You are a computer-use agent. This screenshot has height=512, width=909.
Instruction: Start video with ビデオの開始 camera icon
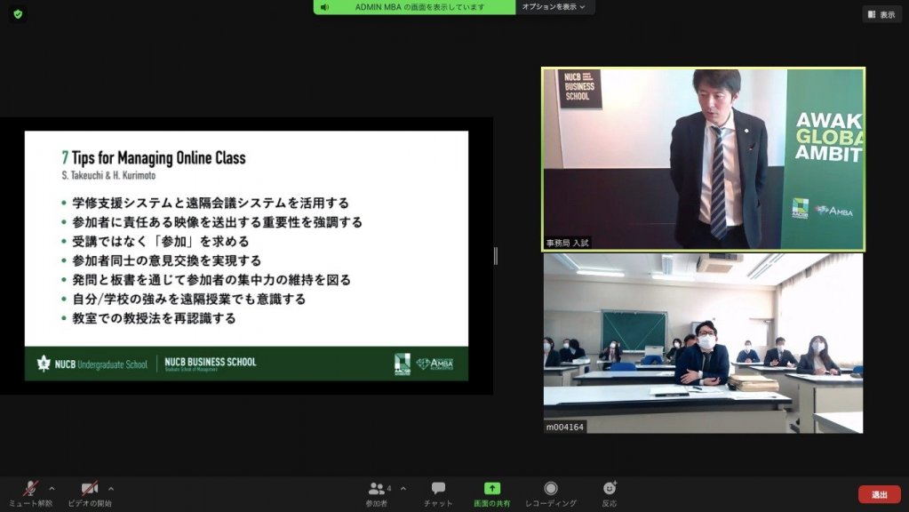pos(89,489)
